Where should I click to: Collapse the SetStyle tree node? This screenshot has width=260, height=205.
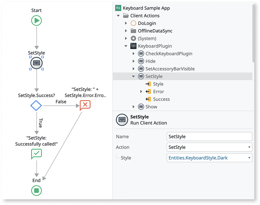click(x=133, y=76)
